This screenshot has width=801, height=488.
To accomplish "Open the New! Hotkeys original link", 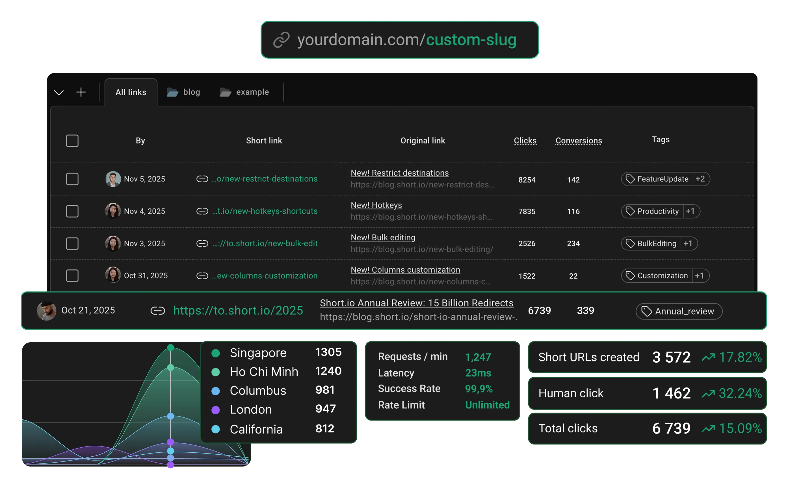I will point(376,205).
